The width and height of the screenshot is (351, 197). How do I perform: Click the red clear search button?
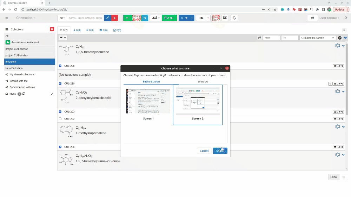[114, 18]
